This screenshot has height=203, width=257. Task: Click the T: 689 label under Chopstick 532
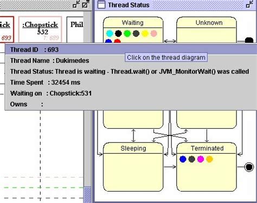pyautogui.click(x=51, y=38)
